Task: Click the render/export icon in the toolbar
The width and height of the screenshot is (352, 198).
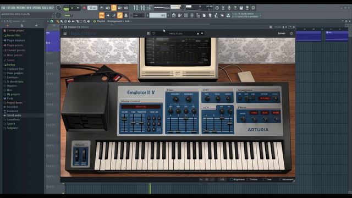Action: [x=247, y=8]
